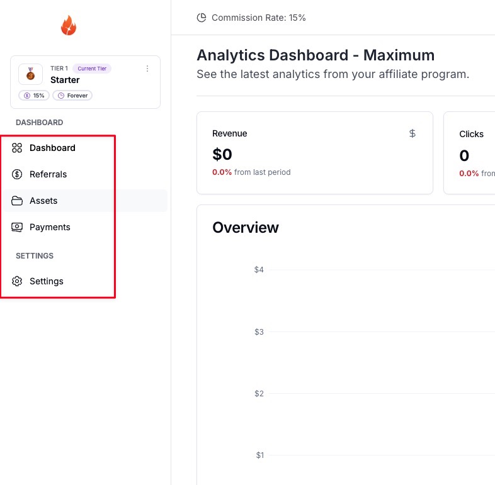Click the Dashboard grid icon
The height and width of the screenshot is (485, 495).
17,148
